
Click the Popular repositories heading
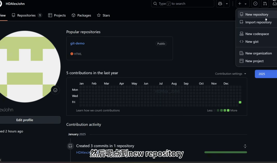click(83, 32)
